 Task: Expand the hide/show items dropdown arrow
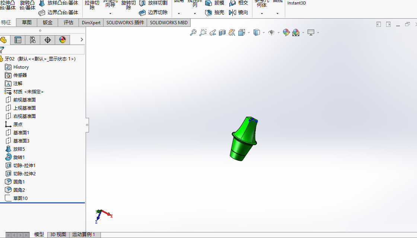point(279,32)
